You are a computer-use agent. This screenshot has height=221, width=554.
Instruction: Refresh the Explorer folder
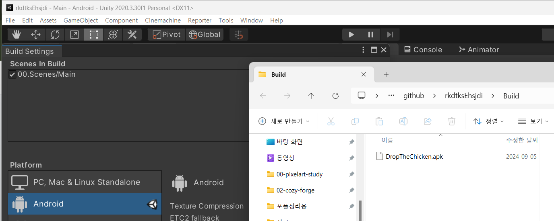coord(335,96)
